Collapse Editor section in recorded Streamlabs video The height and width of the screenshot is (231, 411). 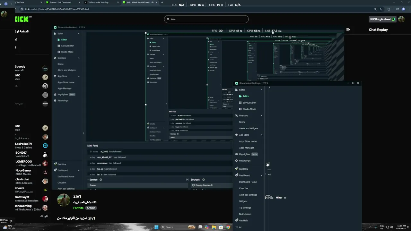tap(79, 34)
